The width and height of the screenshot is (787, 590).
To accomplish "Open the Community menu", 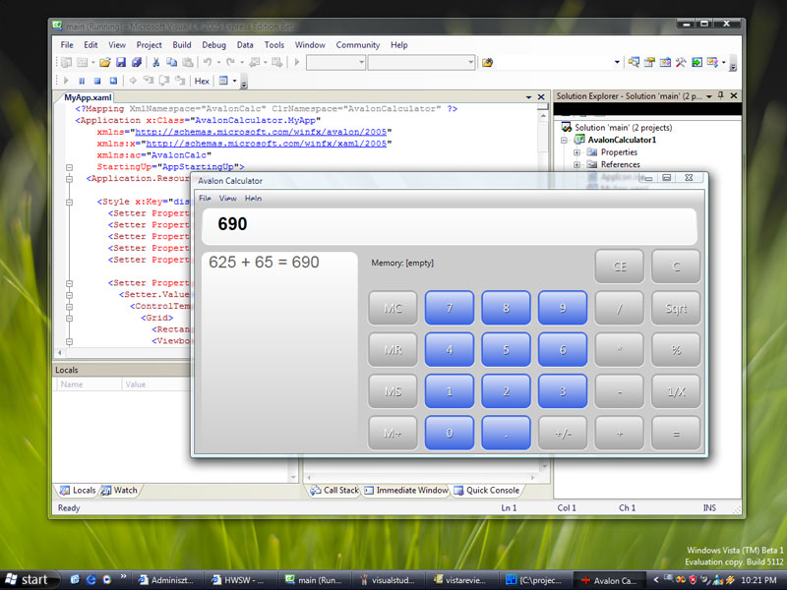I will [358, 45].
